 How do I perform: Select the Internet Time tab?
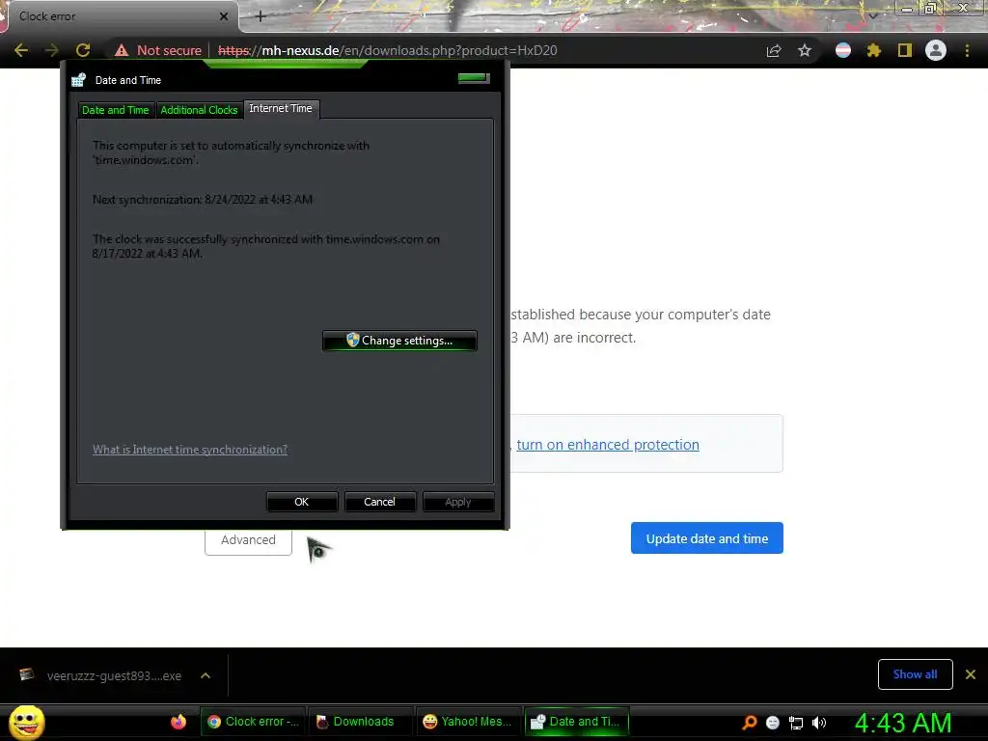(x=281, y=108)
